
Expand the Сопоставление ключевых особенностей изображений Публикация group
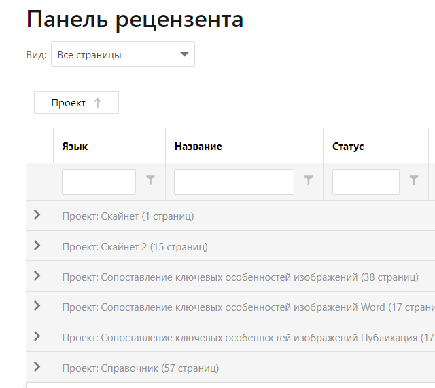(x=37, y=336)
